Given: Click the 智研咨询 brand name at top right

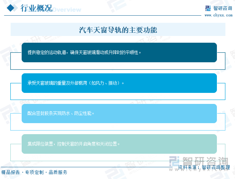Looking at the screenshot, I should 223,8.
